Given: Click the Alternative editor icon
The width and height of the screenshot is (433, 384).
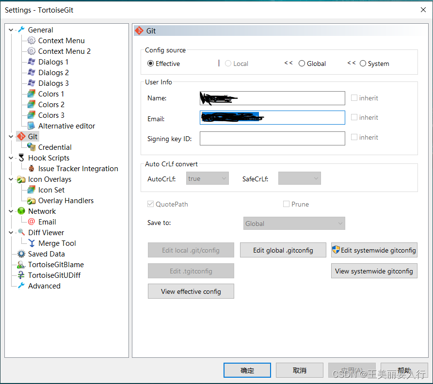Looking at the screenshot, I should click(x=32, y=126).
